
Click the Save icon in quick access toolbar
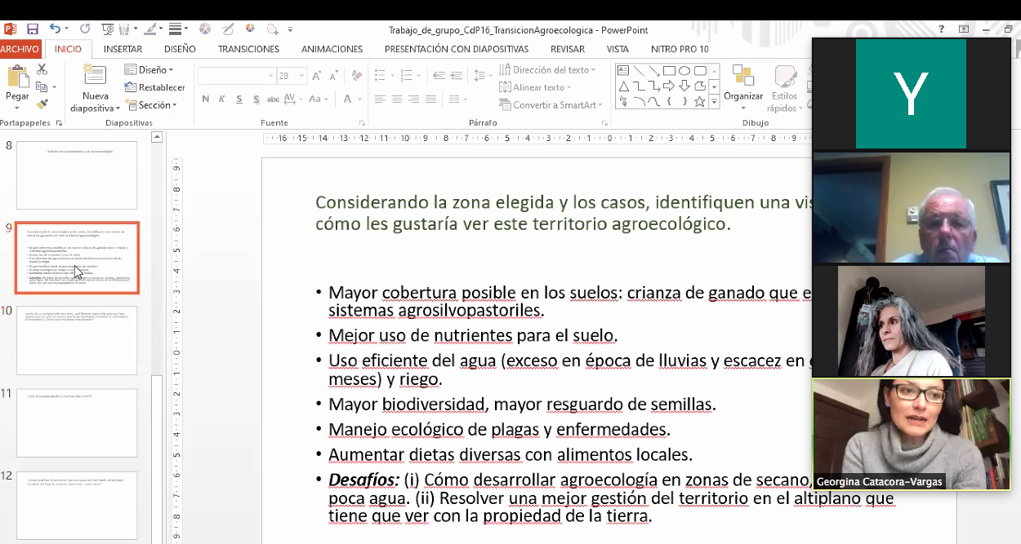point(32,29)
